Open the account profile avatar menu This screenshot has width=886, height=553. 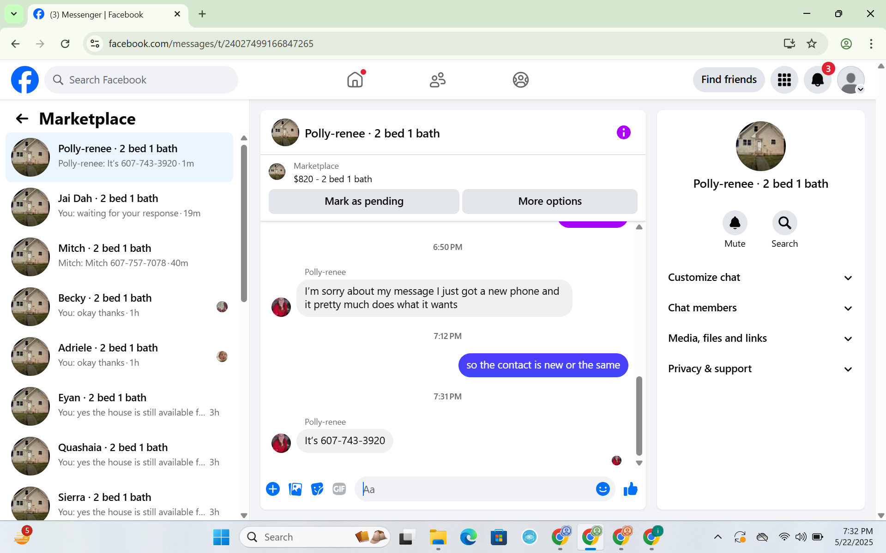pyautogui.click(x=850, y=80)
